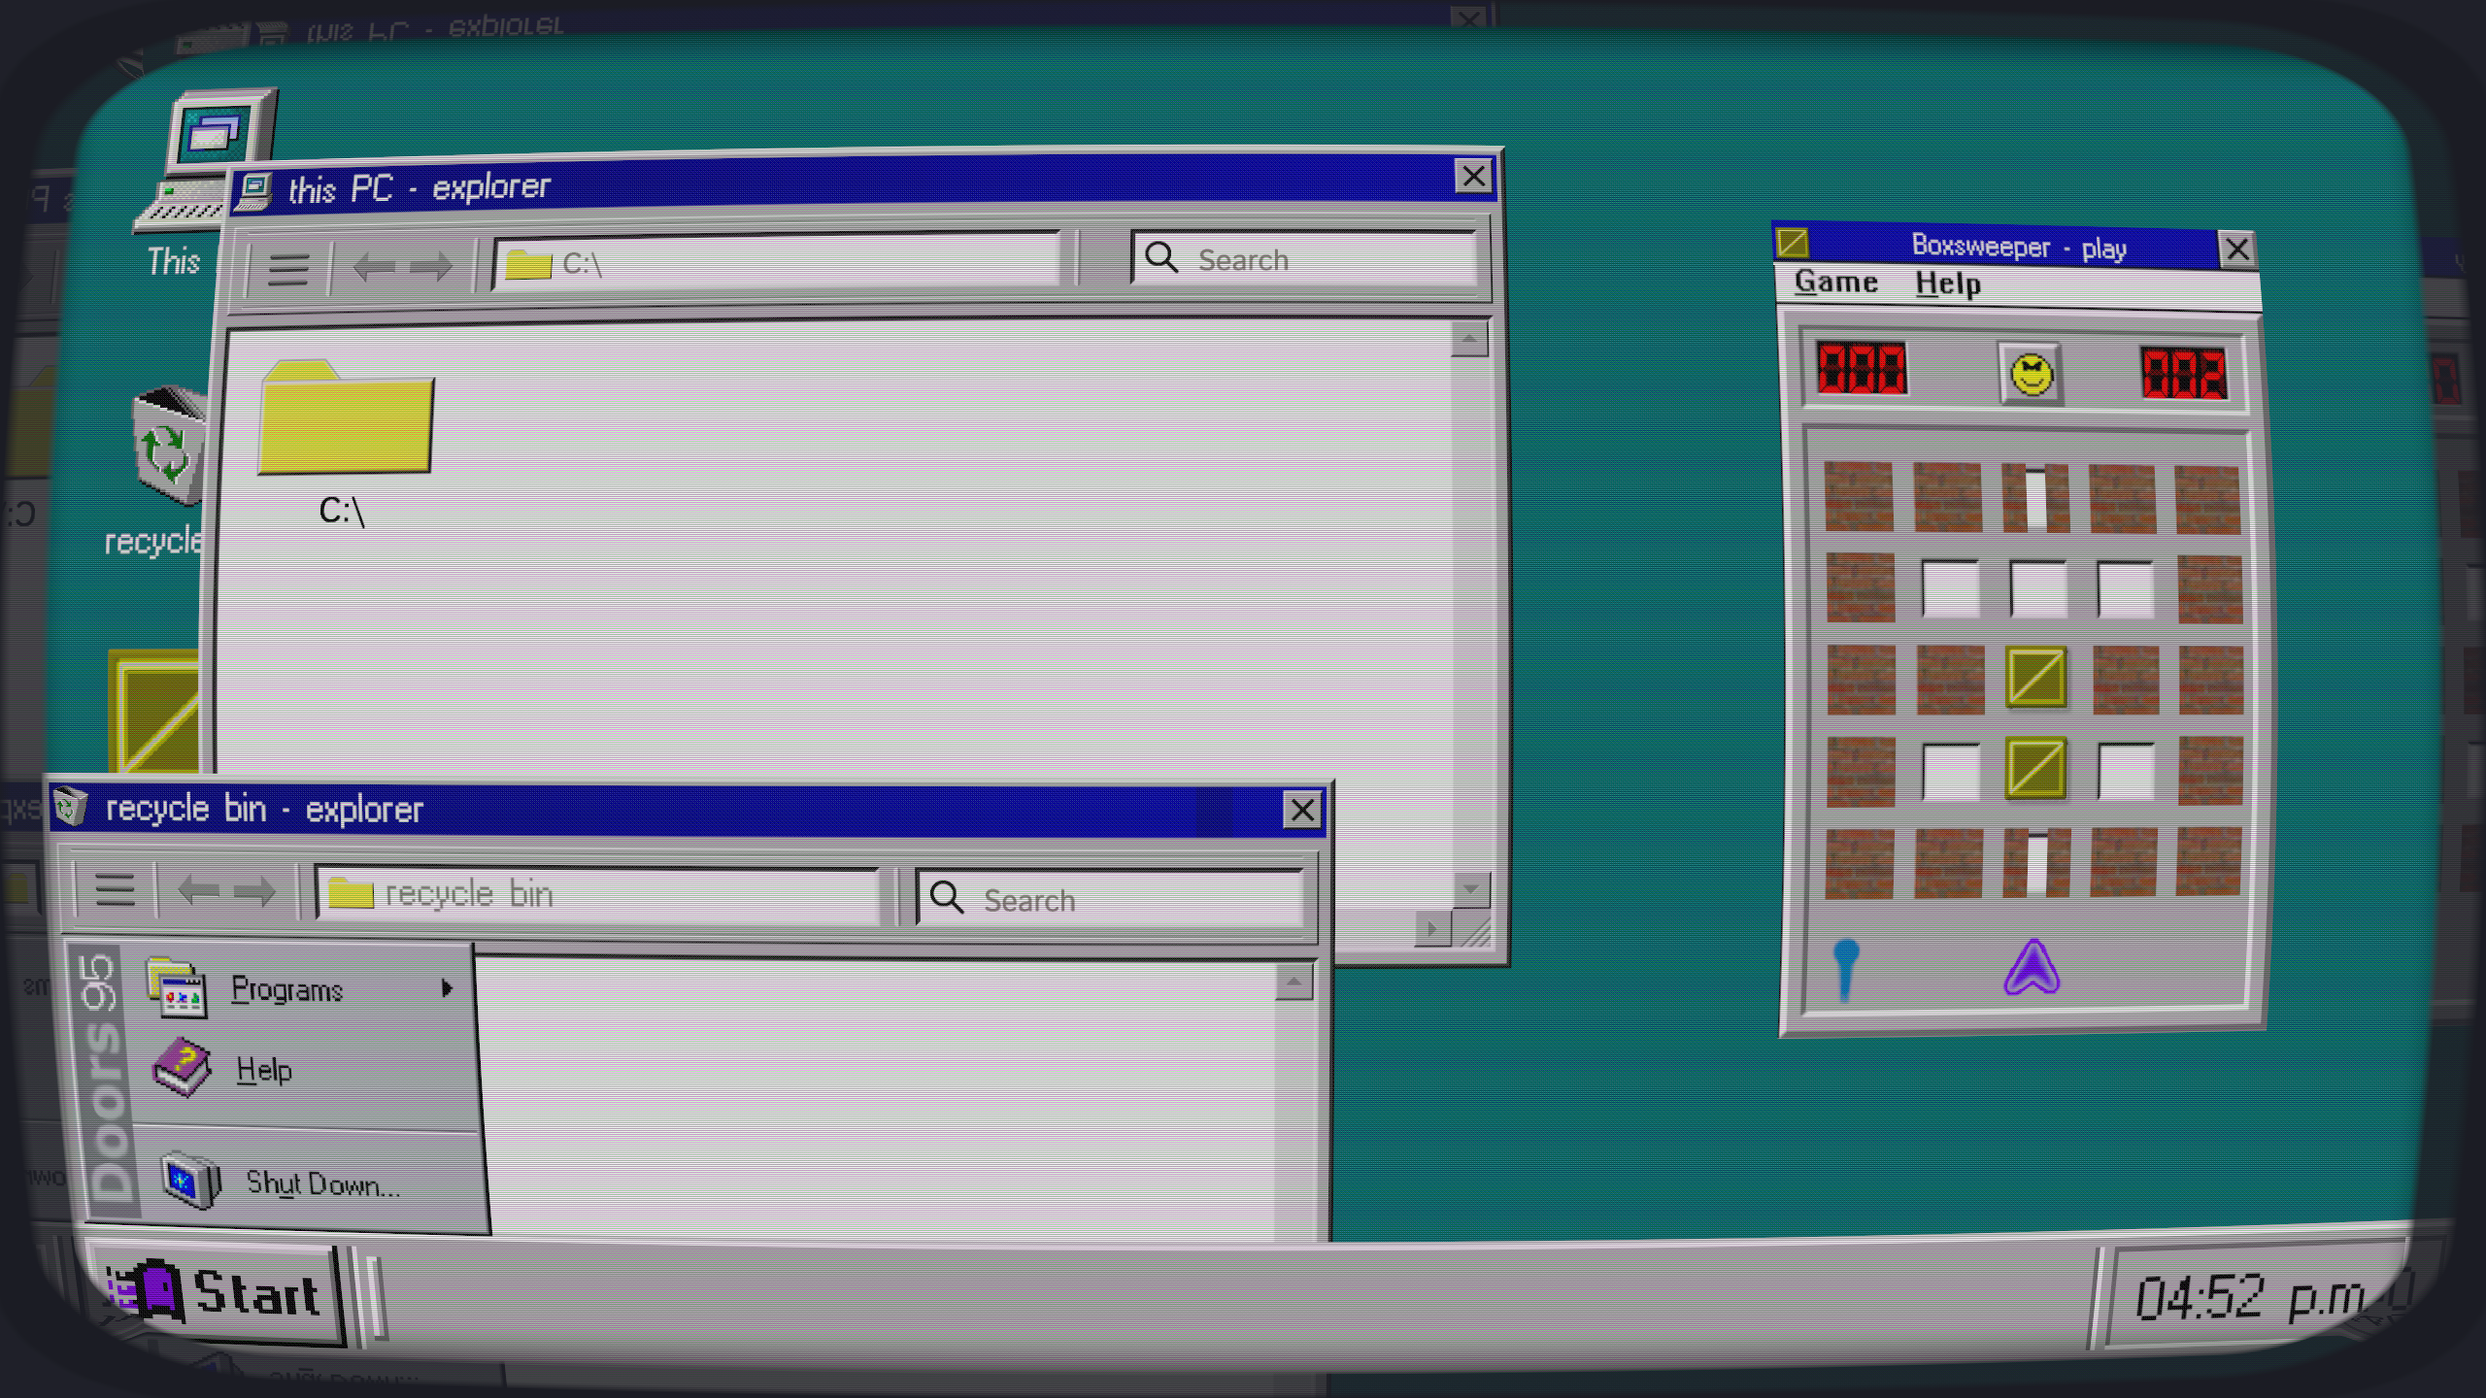Click the top doorway tile in Boxsweeper grid
Viewport: 2486px width, 1398px height.
click(x=2035, y=498)
